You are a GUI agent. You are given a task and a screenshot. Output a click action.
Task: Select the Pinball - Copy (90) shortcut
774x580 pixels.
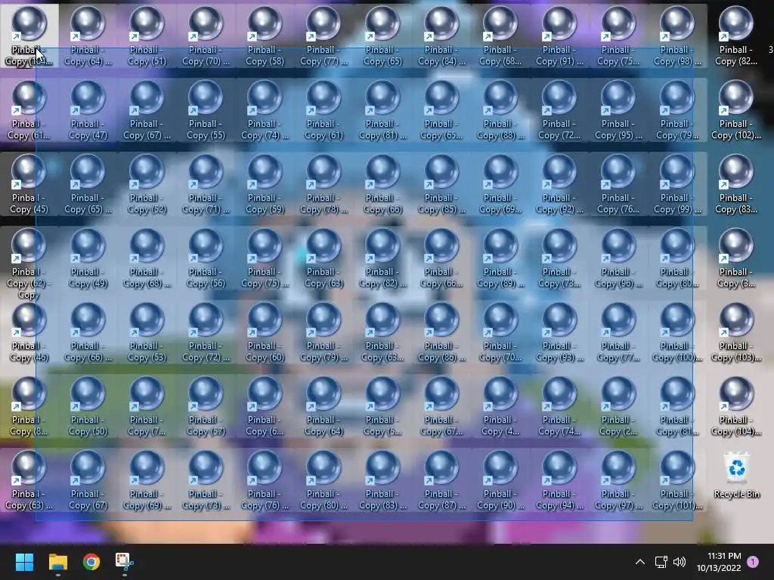[500, 480]
